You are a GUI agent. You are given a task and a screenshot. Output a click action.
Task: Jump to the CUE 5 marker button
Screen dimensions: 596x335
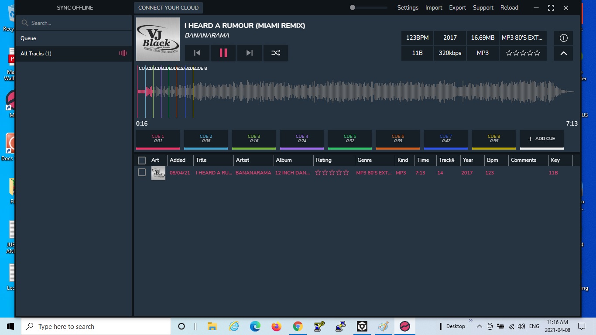[349, 139]
